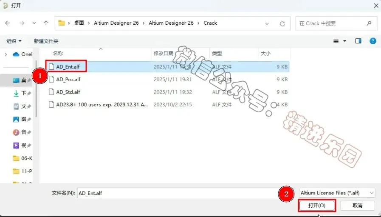The width and height of the screenshot is (381, 217).
Task: Click 取消 to cancel dialog
Action: (358, 206)
